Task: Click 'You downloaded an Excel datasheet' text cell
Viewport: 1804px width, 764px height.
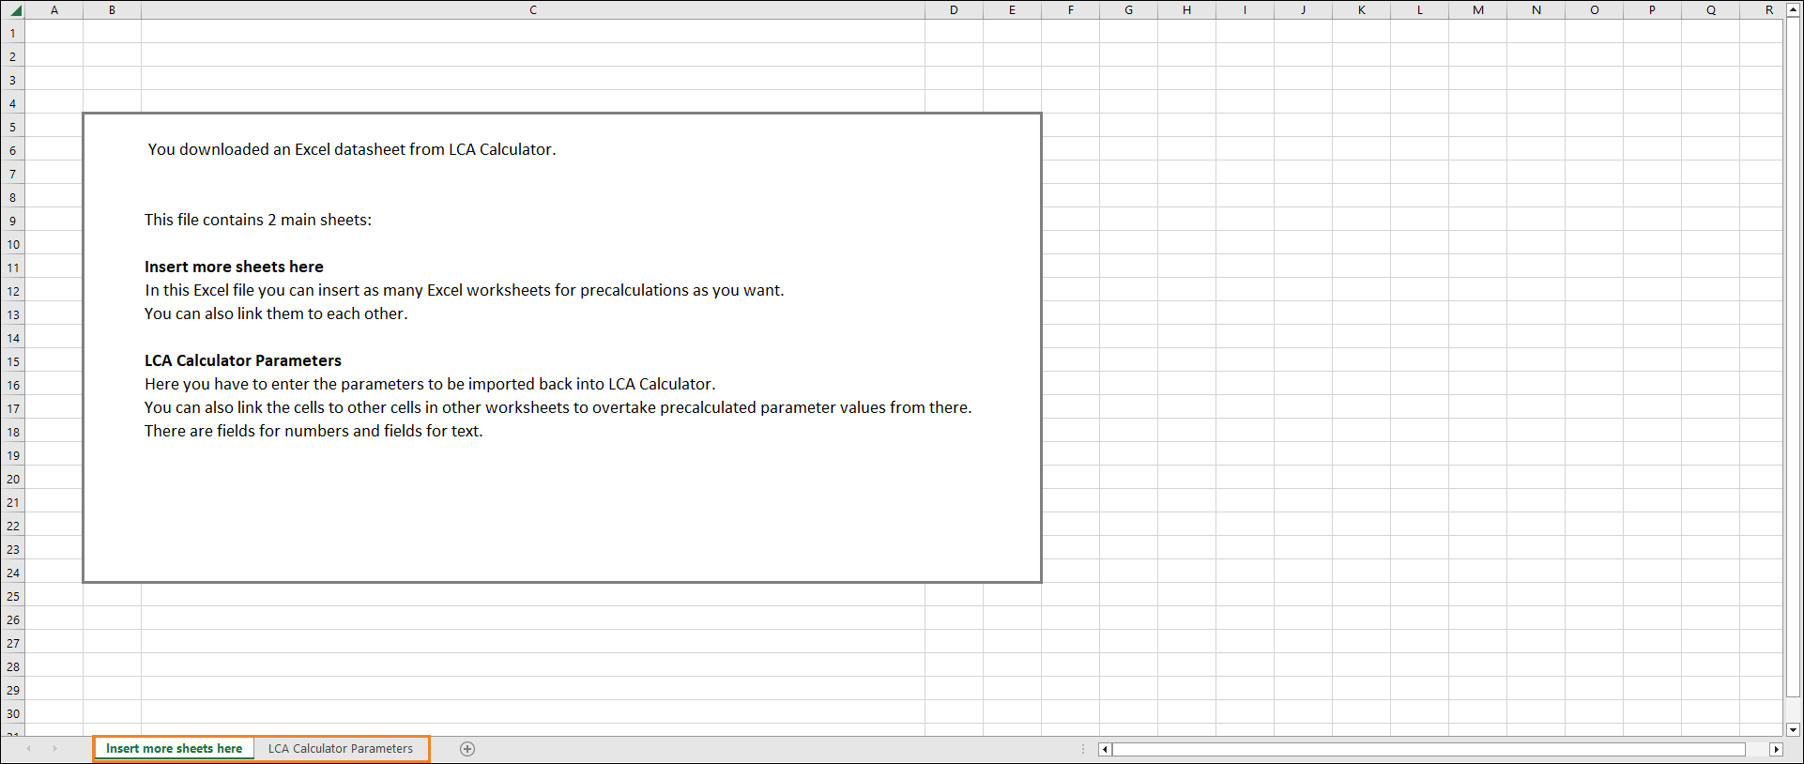Action: 352,149
